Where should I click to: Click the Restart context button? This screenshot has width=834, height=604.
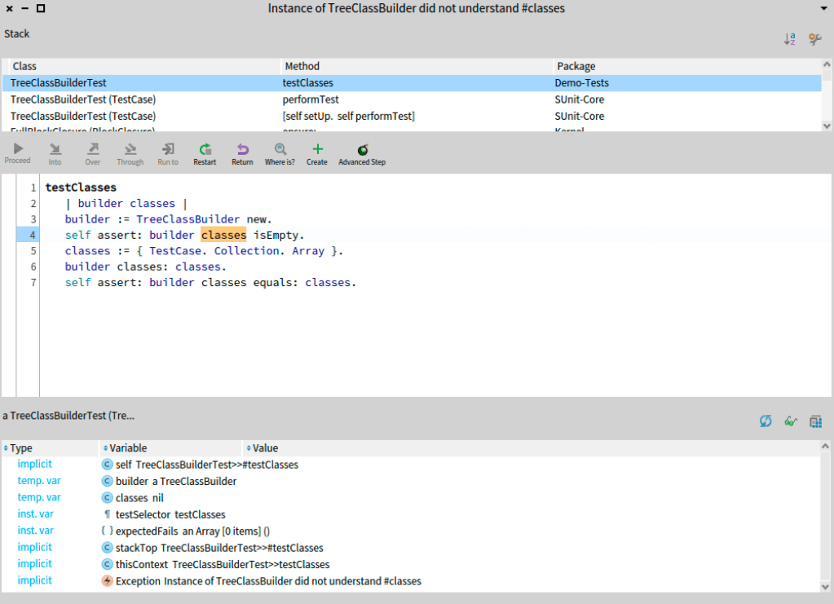point(205,153)
